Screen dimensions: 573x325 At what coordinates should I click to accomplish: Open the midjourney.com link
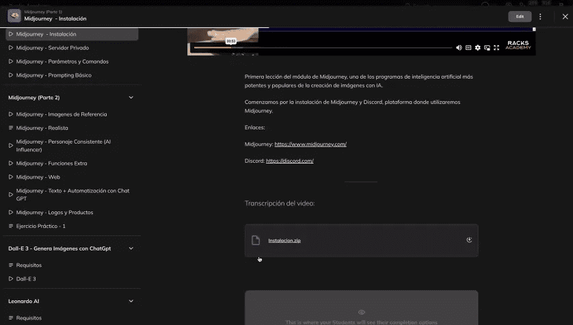pos(310,144)
